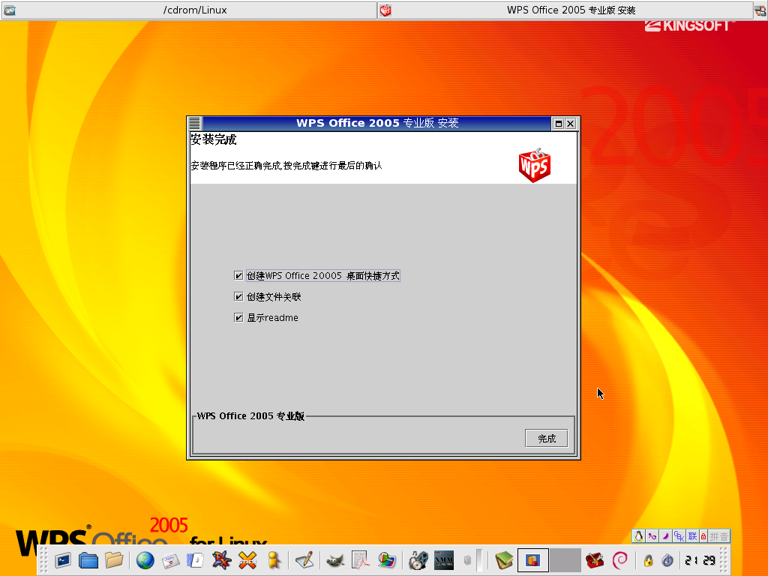This screenshot has width=768, height=576.
Task: Disable the 显示readme checkbox
Action: coord(238,318)
